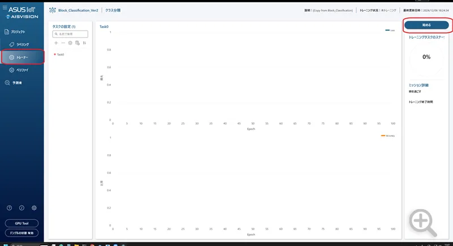
Task: Click the task name search field
Action: point(70,34)
